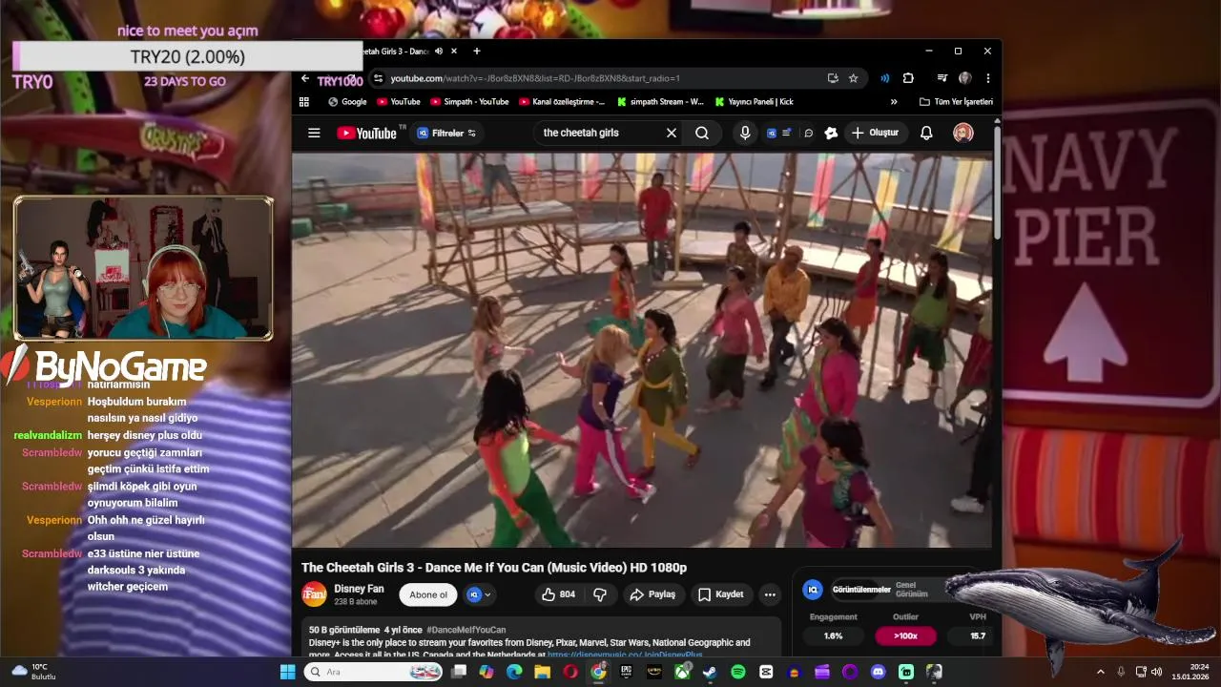Open 'Kanal özelleştirme' bookmark

(562, 101)
